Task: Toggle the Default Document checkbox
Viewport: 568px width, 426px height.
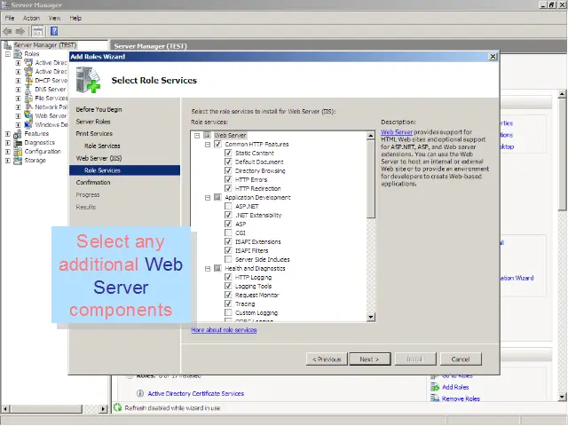Action: pos(228,162)
